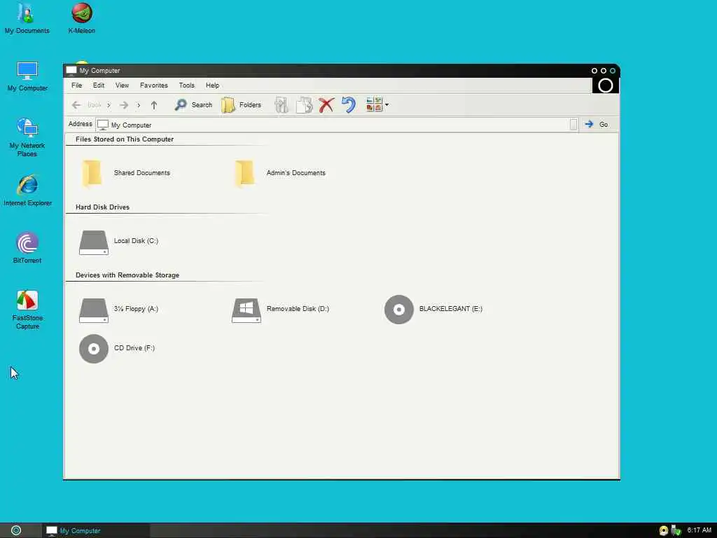Open the File menu

(77, 85)
